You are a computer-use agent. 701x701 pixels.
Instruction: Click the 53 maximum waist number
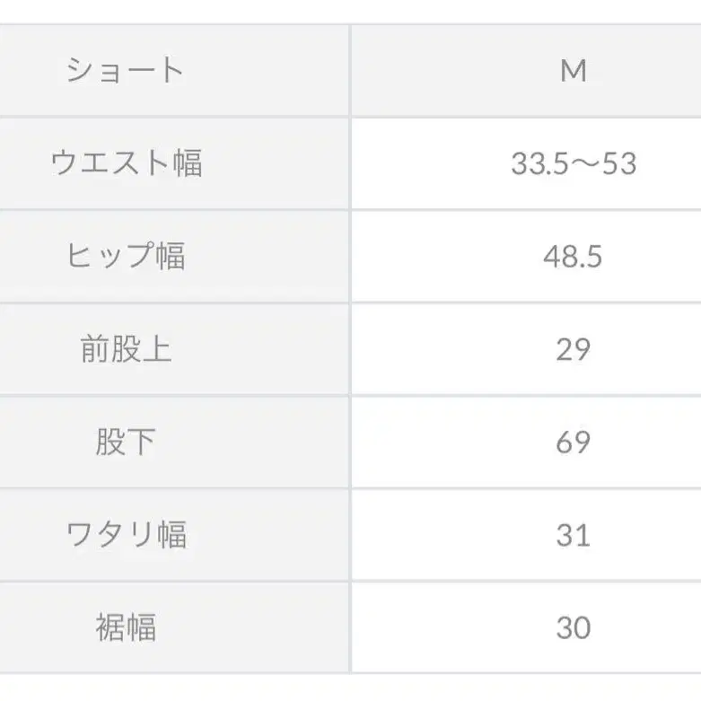point(619,163)
